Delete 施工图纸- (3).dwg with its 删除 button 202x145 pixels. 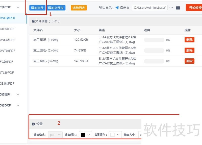pos(189,61)
